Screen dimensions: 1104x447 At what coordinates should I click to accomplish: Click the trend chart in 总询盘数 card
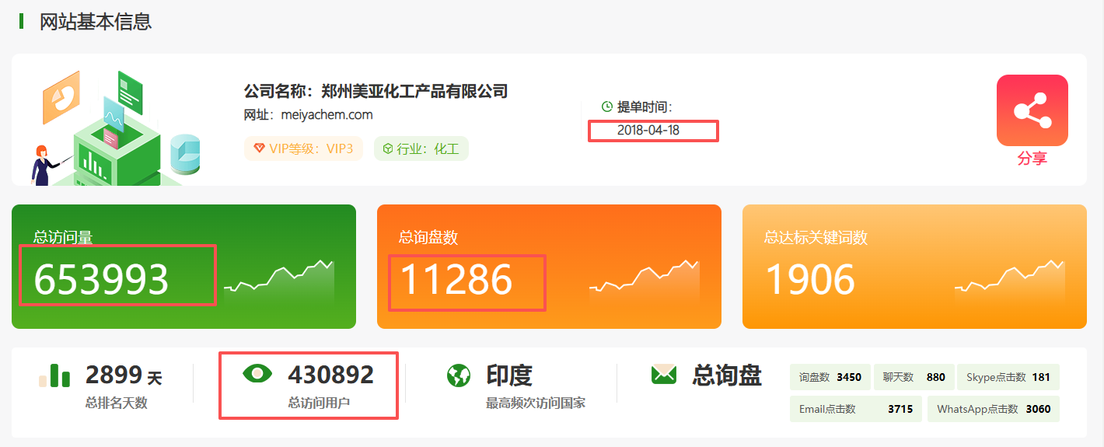pyautogui.click(x=645, y=283)
